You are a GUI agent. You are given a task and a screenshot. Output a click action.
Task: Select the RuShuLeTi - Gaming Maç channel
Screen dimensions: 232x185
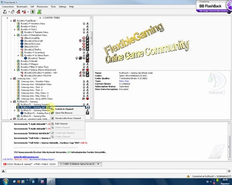[33, 116]
